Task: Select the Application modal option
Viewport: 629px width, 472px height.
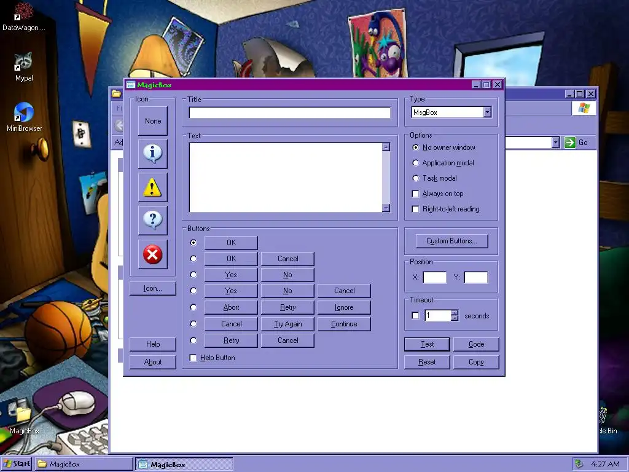Action: coord(443,163)
